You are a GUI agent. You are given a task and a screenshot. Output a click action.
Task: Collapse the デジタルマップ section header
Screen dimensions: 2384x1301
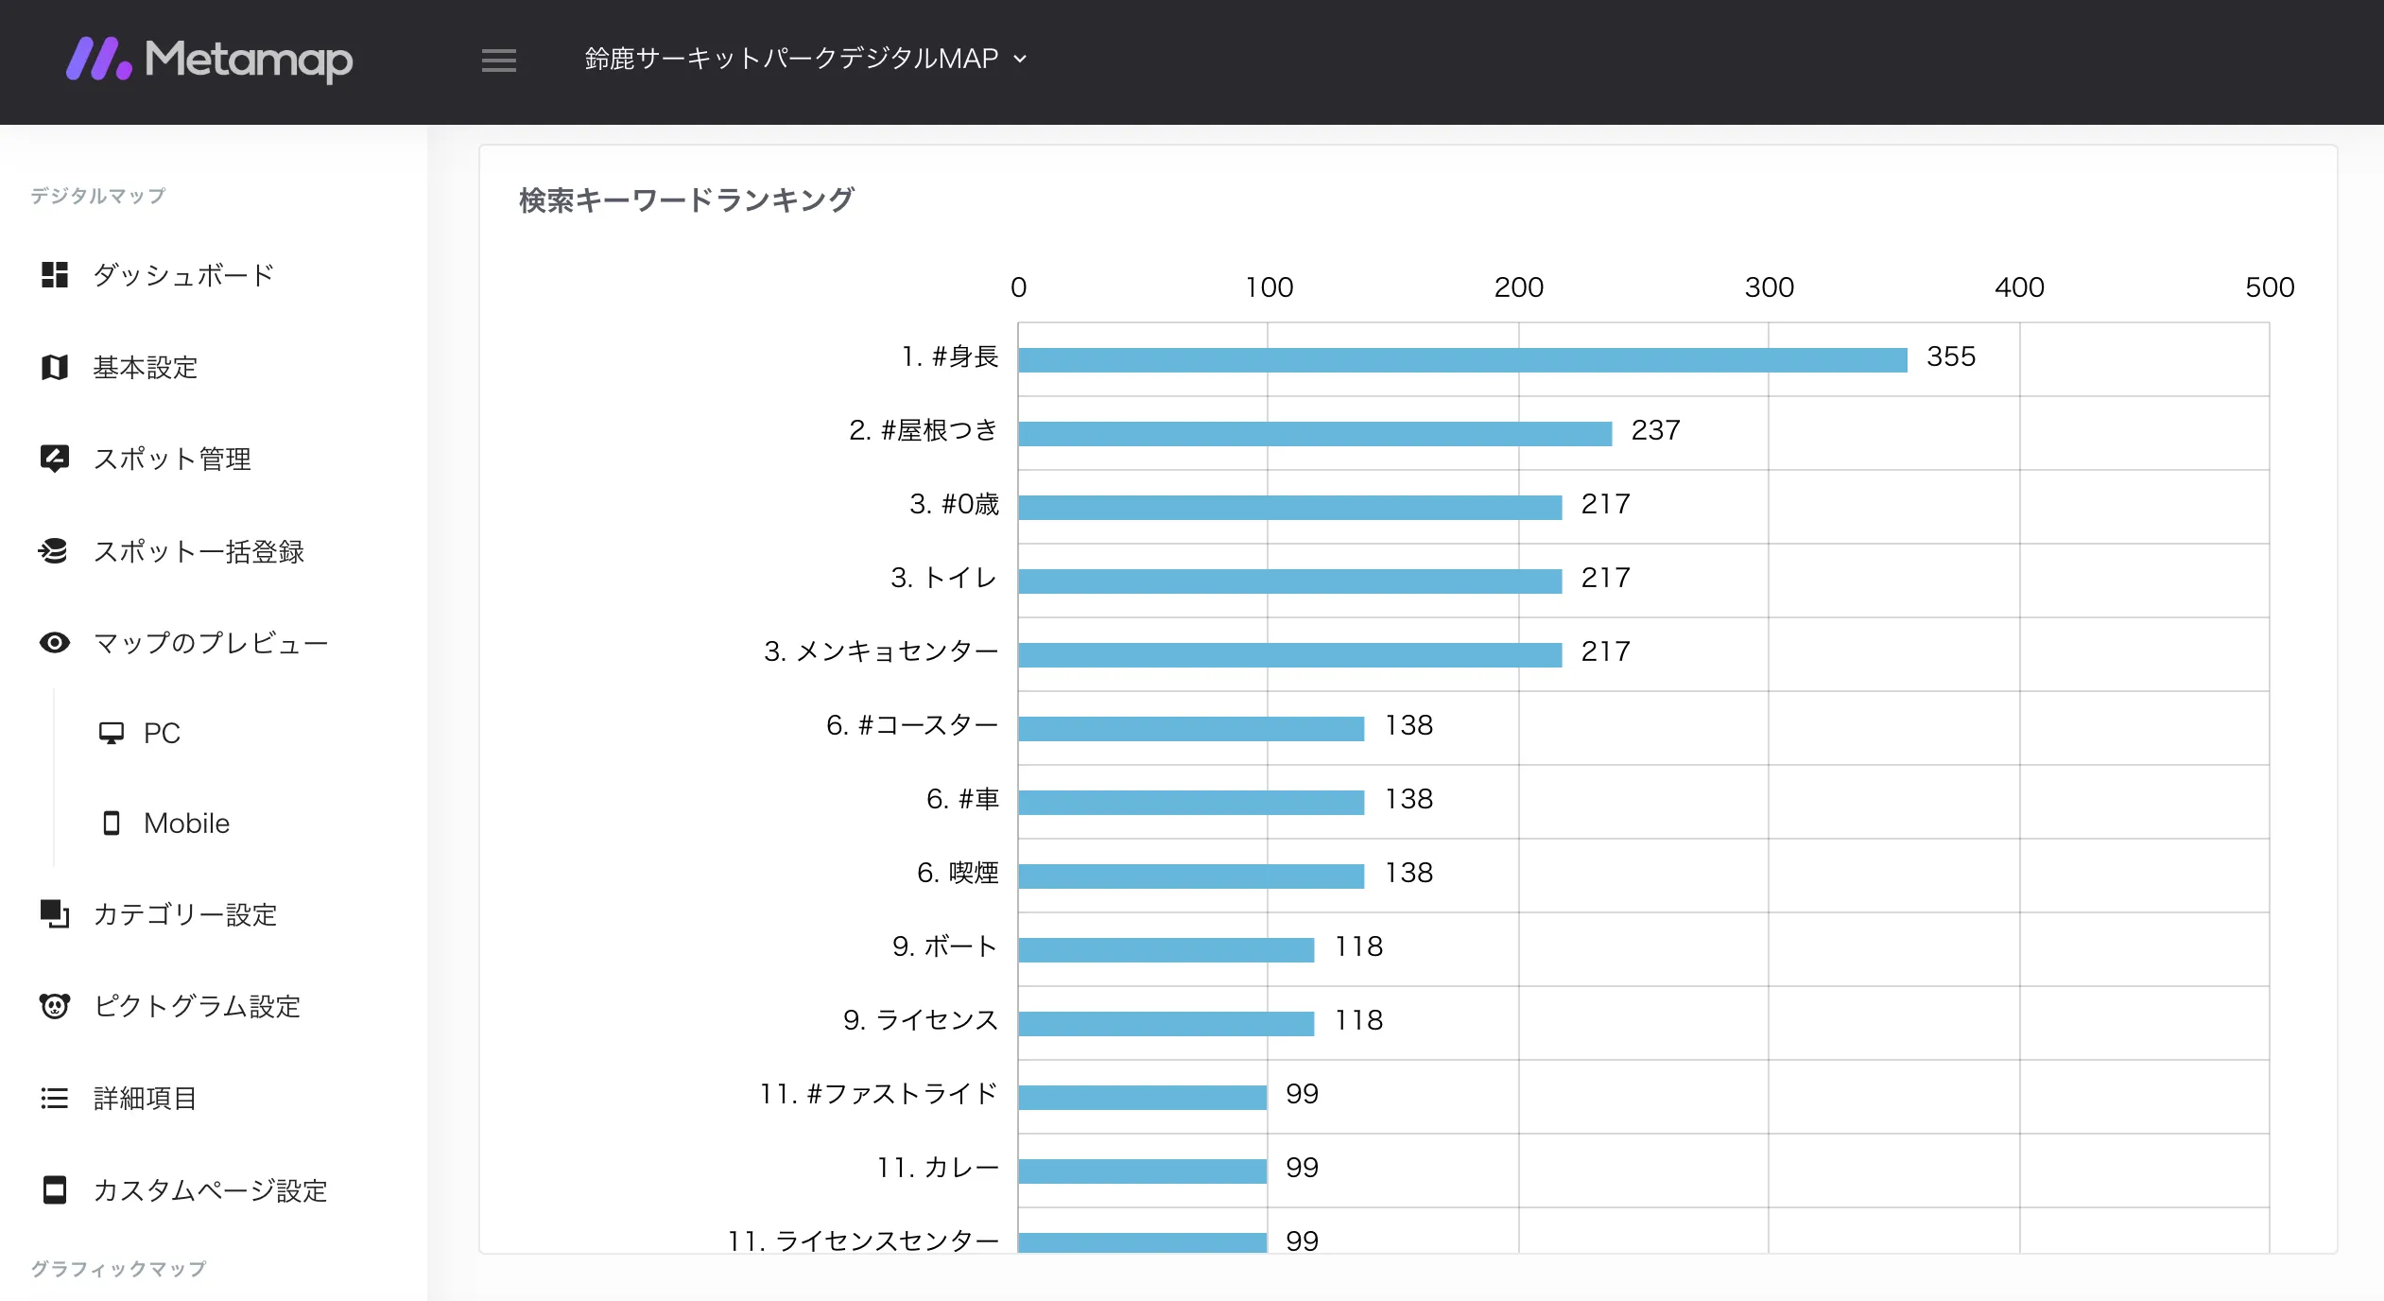pos(96,196)
